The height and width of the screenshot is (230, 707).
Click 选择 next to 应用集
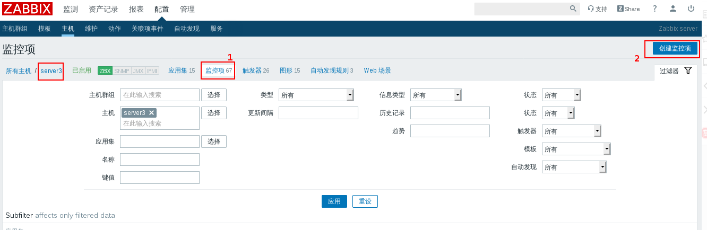point(214,141)
